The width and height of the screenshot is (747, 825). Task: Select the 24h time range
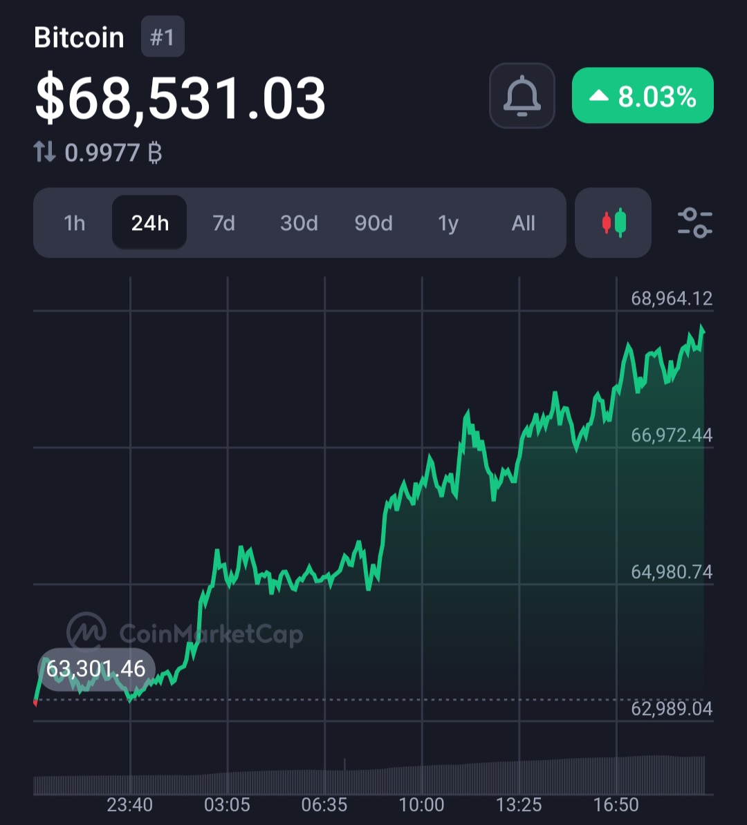coord(149,222)
